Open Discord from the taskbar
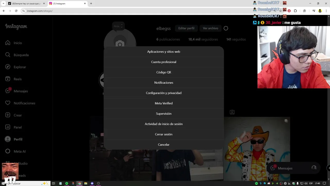The height and width of the screenshot is (186, 330). [92, 183]
